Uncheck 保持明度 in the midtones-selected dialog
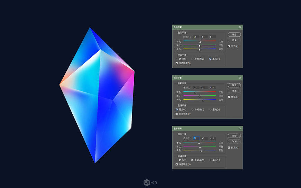301x188 pixels. (177, 164)
